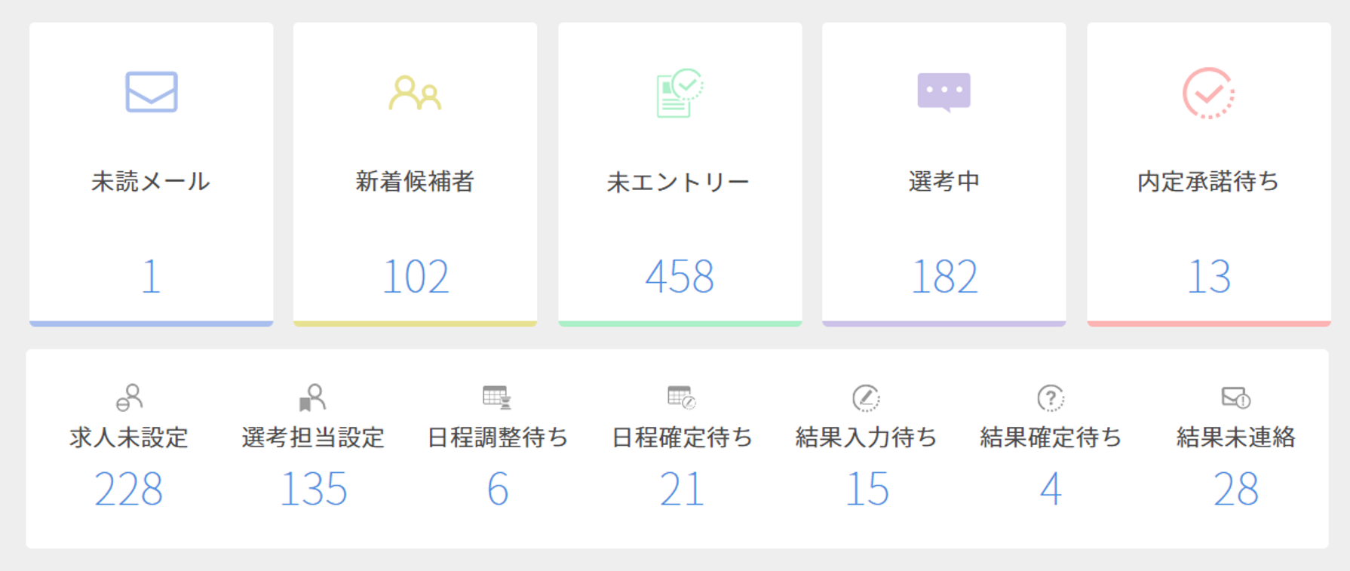The height and width of the screenshot is (571, 1350).
Task: Select the 内定承諾待ち card title
Action: pyautogui.click(x=1208, y=182)
